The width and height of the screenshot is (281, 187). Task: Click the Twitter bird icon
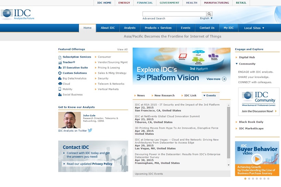[90, 130]
